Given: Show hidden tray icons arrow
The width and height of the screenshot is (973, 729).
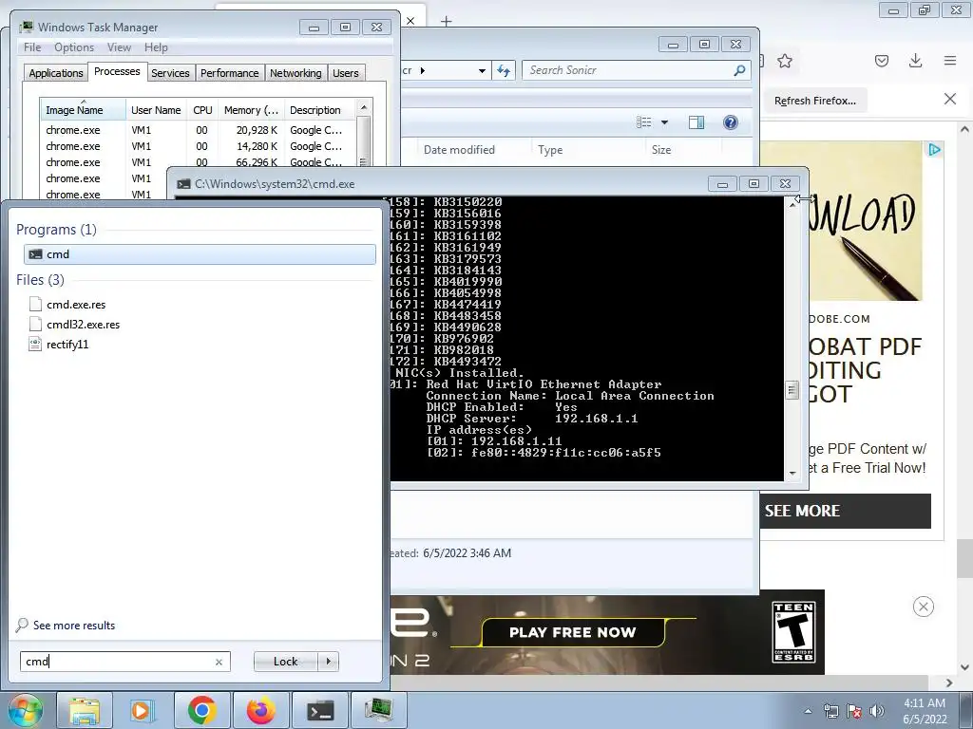Looking at the screenshot, I should [808, 711].
